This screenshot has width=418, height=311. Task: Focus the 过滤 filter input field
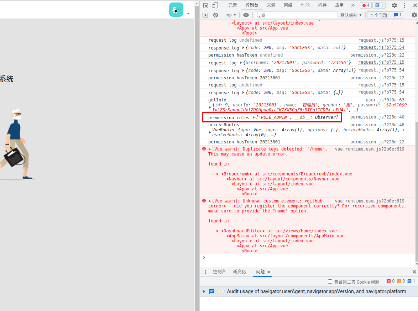tap(296, 15)
